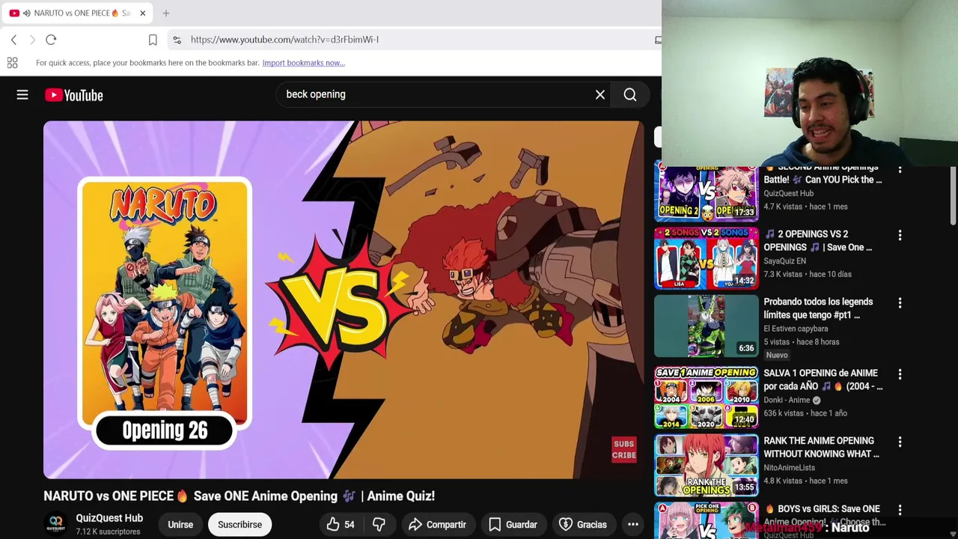Open the browser speed dial grid icon

click(12, 63)
